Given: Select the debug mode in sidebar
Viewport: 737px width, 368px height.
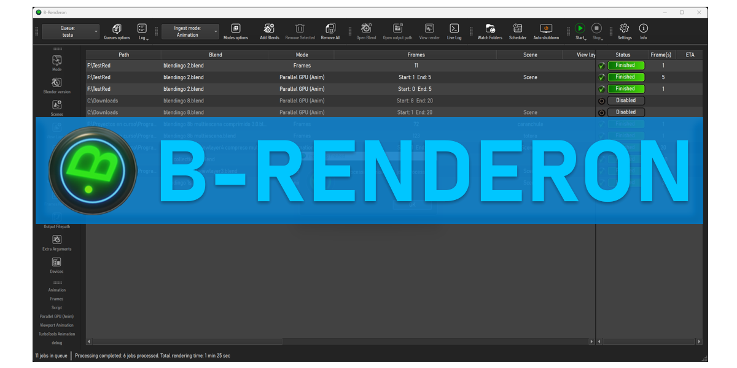Looking at the screenshot, I should click(x=57, y=343).
